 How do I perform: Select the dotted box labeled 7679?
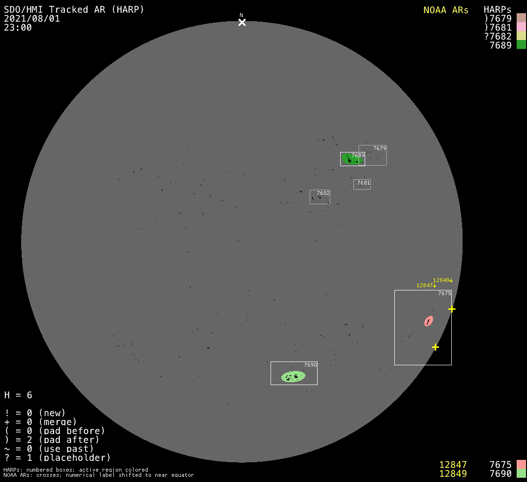coord(372,155)
